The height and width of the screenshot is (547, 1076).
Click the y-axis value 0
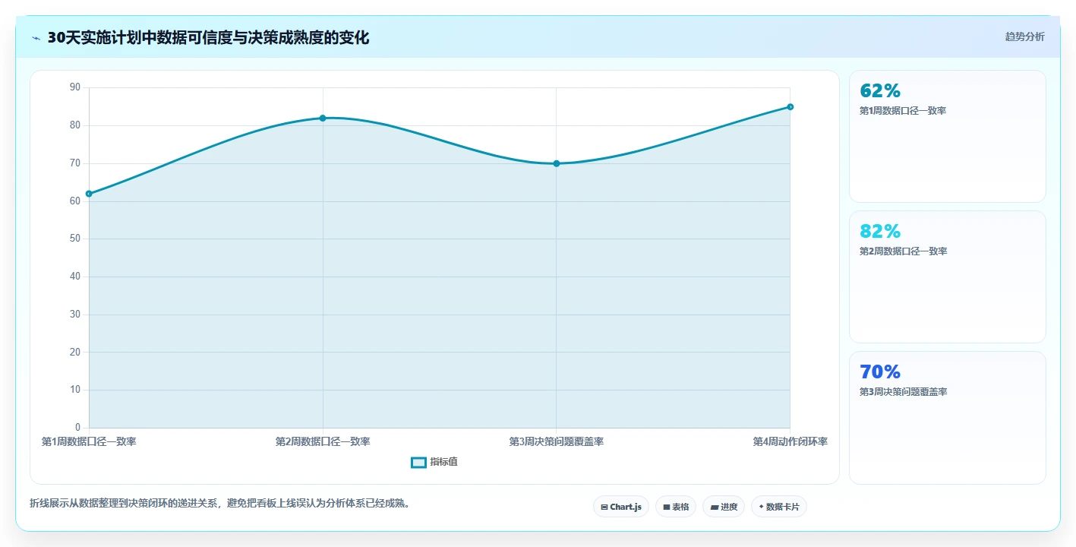77,428
